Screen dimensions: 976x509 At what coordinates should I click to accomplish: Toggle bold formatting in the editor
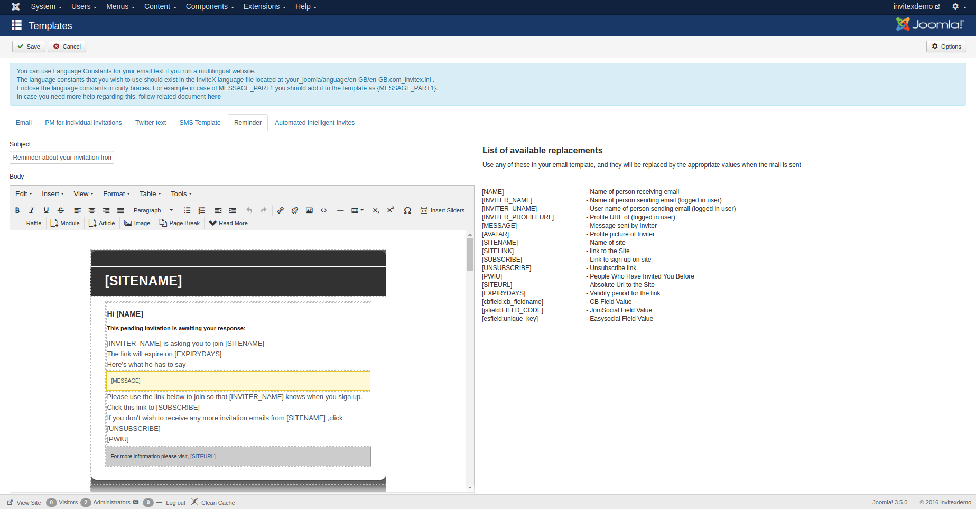point(17,210)
